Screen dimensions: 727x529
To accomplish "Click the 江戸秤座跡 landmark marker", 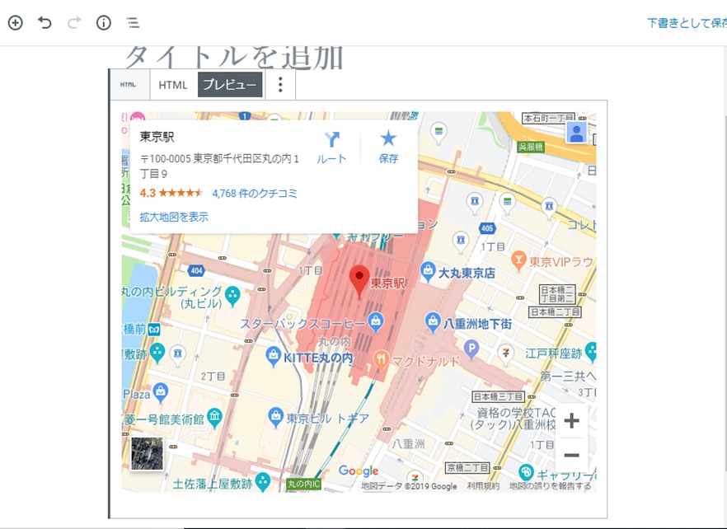I will [591, 352].
